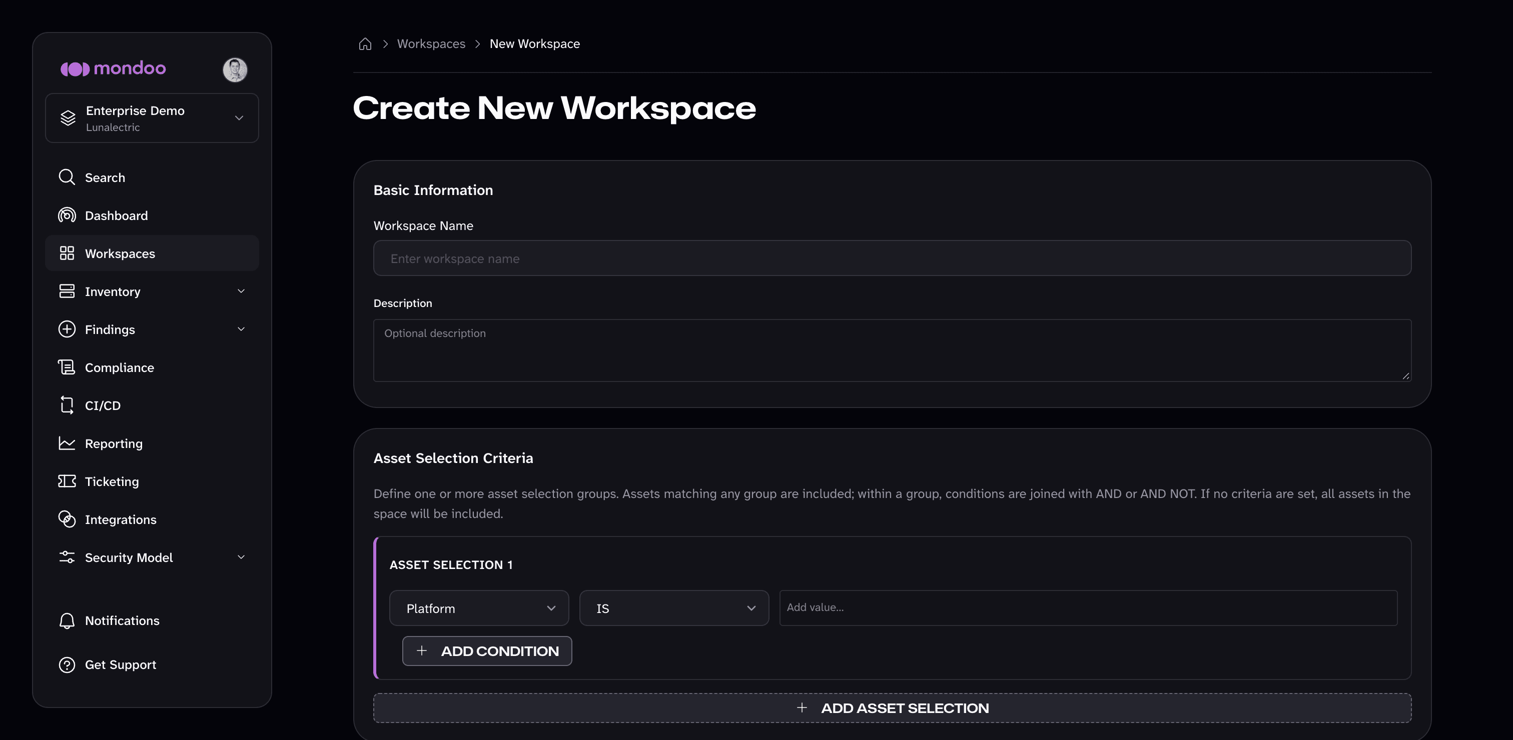Click the New Workspace breadcrumb text

click(534, 44)
